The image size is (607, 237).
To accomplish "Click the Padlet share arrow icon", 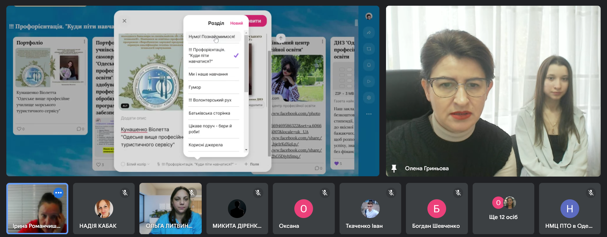I will tap(369, 33).
